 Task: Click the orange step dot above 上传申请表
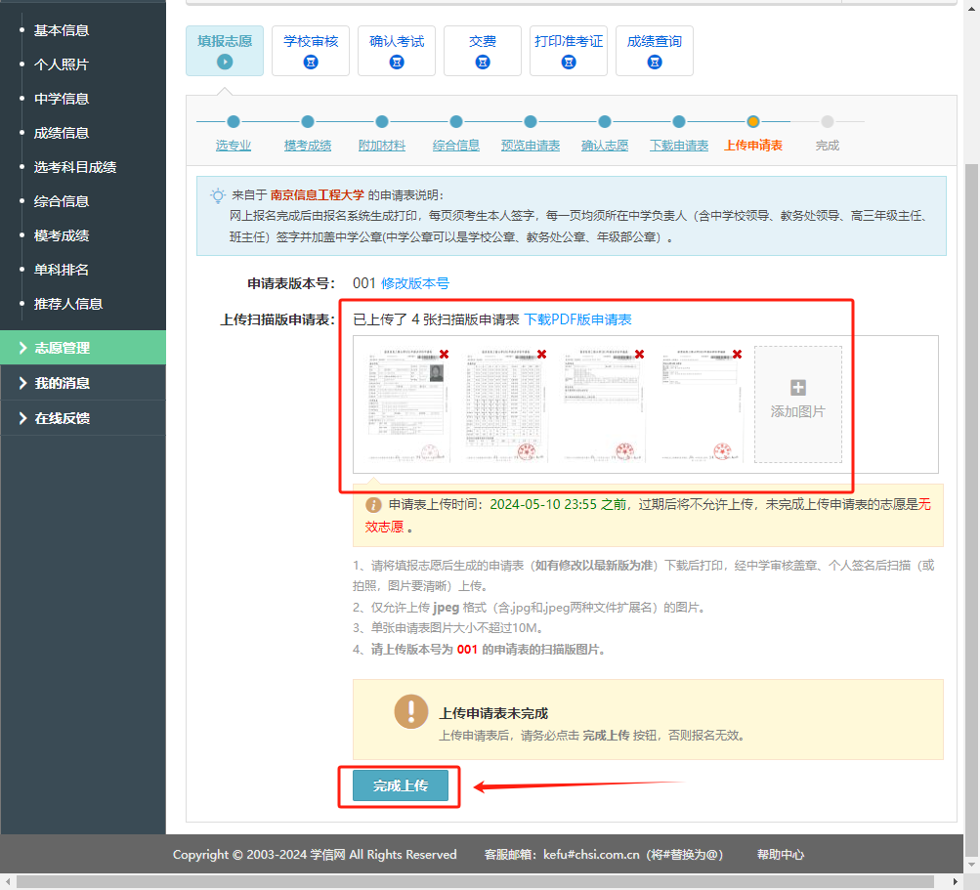coord(753,121)
